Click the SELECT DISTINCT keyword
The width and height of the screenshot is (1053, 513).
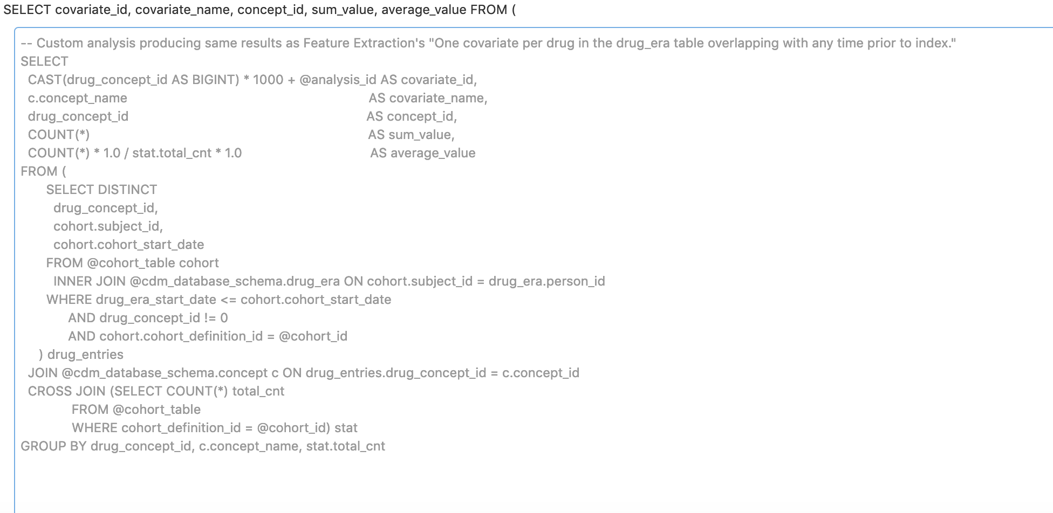click(x=101, y=190)
